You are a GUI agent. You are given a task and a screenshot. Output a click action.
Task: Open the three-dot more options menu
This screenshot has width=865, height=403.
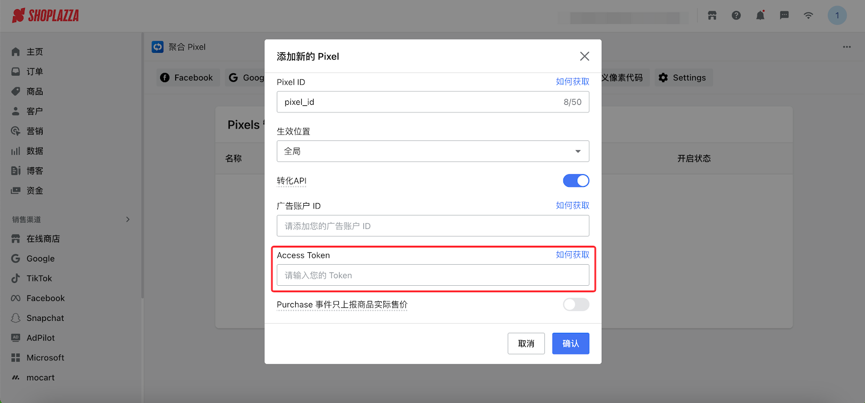click(x=847, y=47)
